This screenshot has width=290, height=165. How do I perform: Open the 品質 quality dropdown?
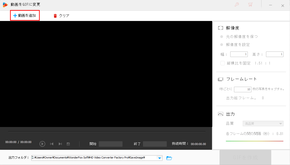263,123
